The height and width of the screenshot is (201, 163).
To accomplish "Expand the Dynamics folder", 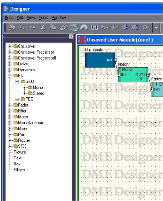I will point(10,70).
